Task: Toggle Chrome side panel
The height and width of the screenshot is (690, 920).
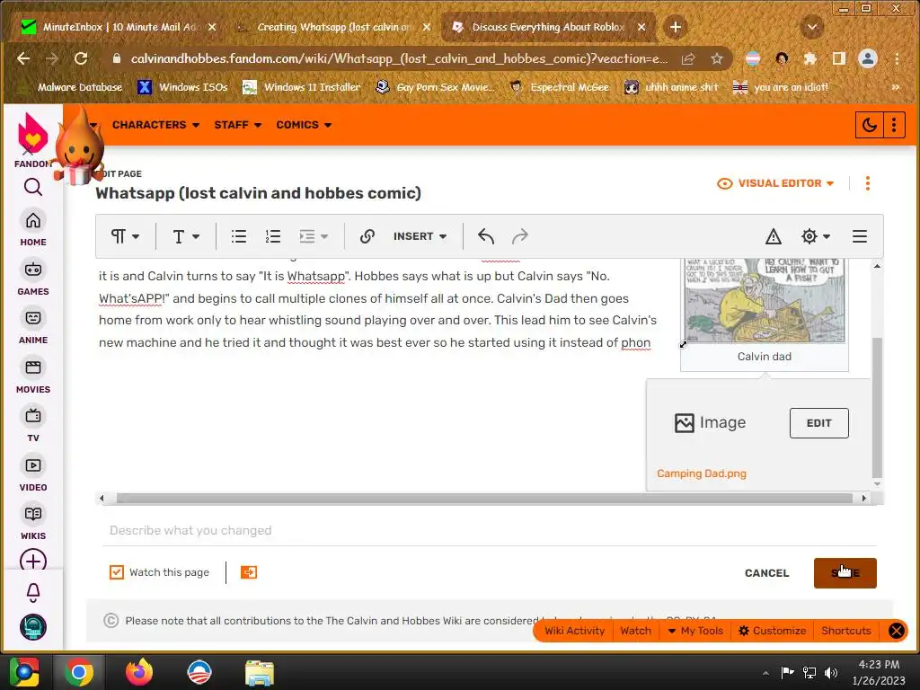Action: [x=839, y=58]
